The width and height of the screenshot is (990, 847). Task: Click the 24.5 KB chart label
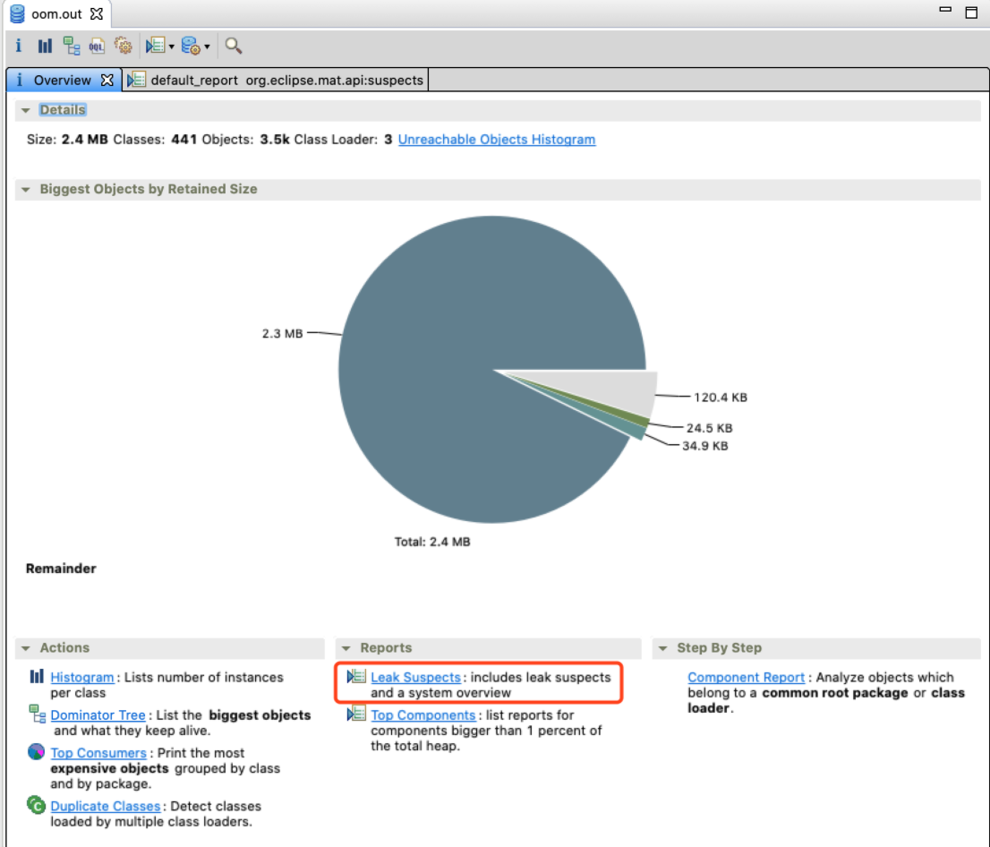709,428
